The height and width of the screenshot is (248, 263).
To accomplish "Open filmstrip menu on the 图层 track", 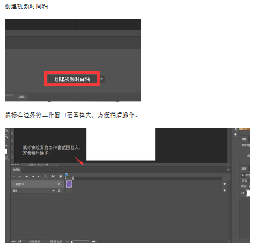I will click(60, 184).
